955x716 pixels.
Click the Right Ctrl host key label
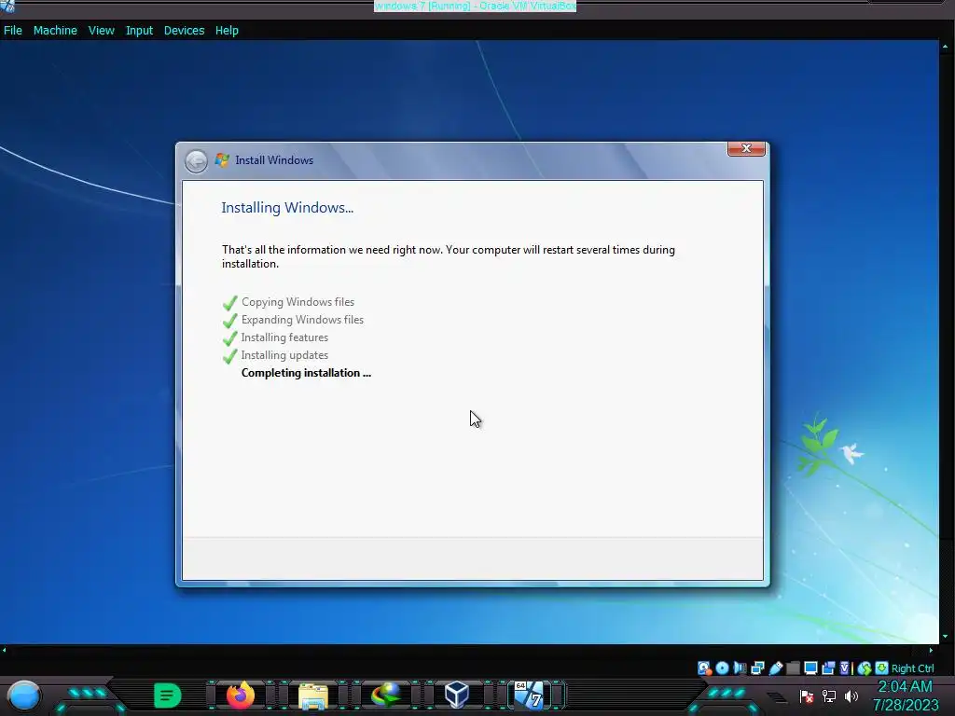(912, 668)
